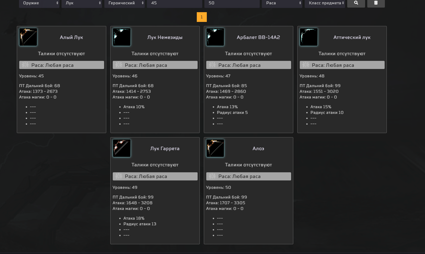Viewport: 425px width, 254px height.
Task: Expand the Героический rarity dropdown
Action: tap(124, 3)
